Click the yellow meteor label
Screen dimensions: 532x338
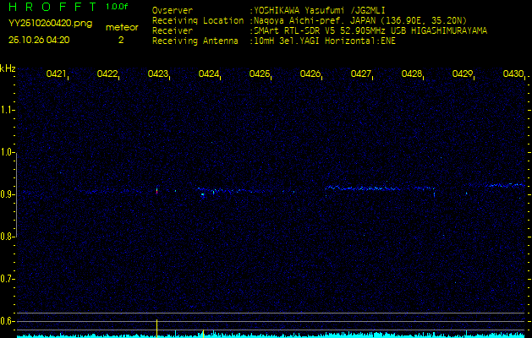pos(121,27)
